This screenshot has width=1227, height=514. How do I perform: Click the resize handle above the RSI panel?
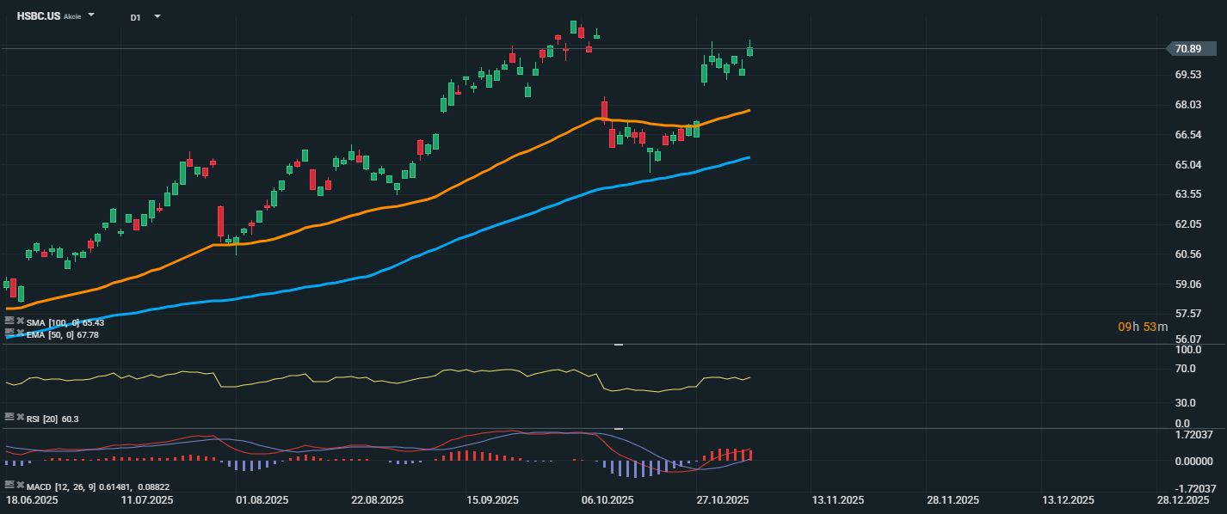[x=618, y=345]
